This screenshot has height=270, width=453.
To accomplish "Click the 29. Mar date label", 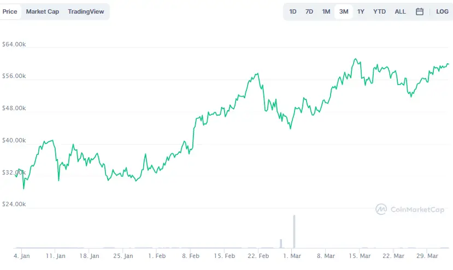I will point(427,256).
